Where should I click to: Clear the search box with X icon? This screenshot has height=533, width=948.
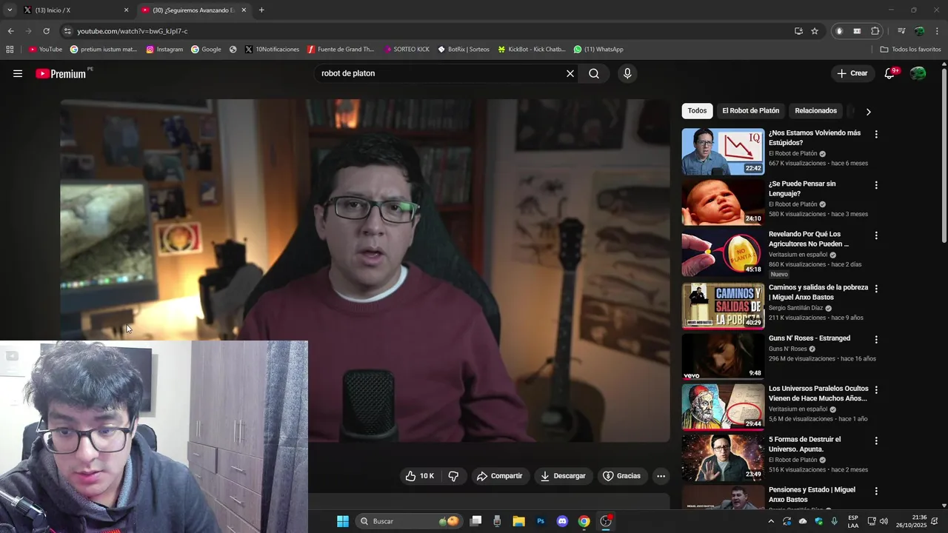[570, 73]
